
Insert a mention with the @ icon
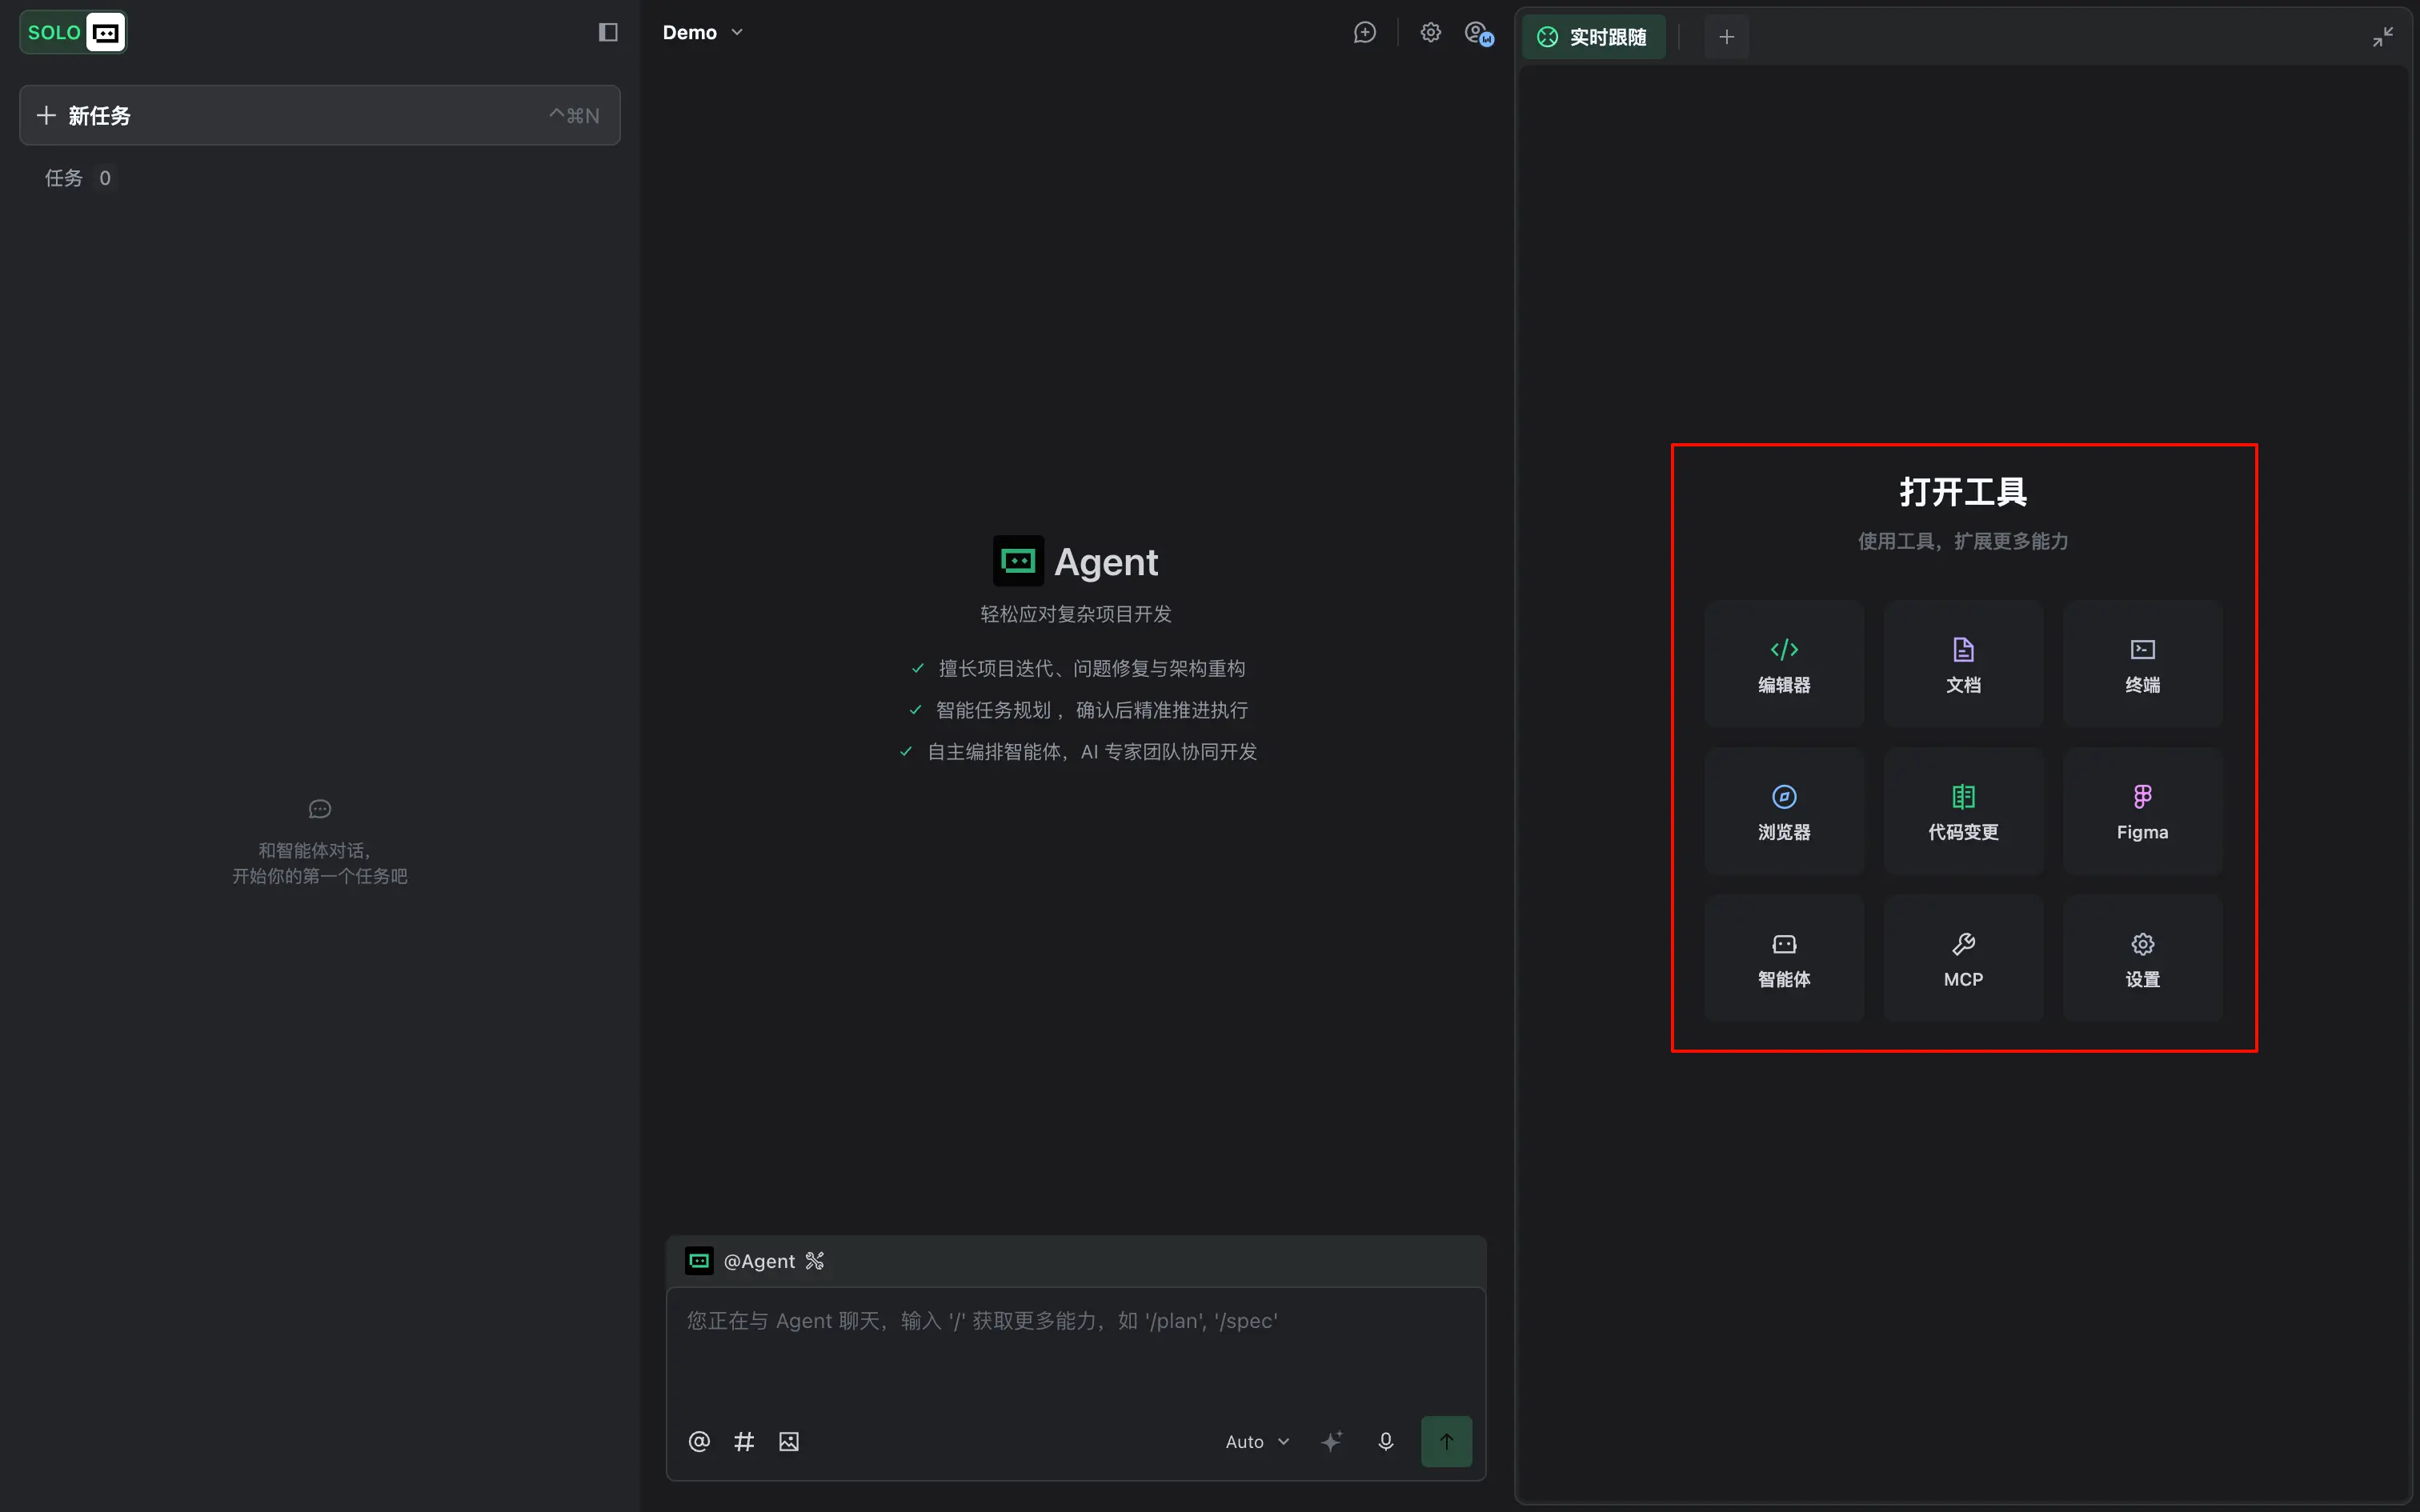click(699, 1441)
